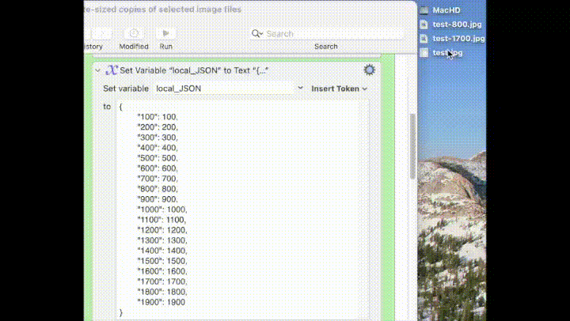Click the magnifier icon in Search field

coord(256,34)
